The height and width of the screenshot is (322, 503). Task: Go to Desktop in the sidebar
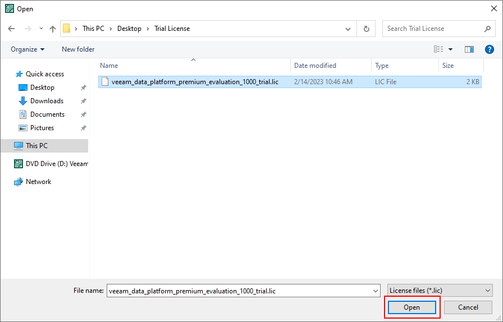click(x=42, y=88)
